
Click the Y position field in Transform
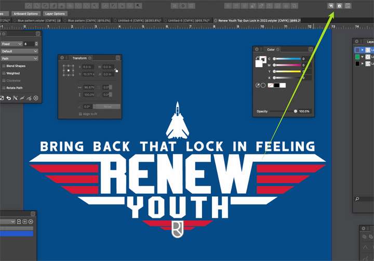[x=88, y=74]
